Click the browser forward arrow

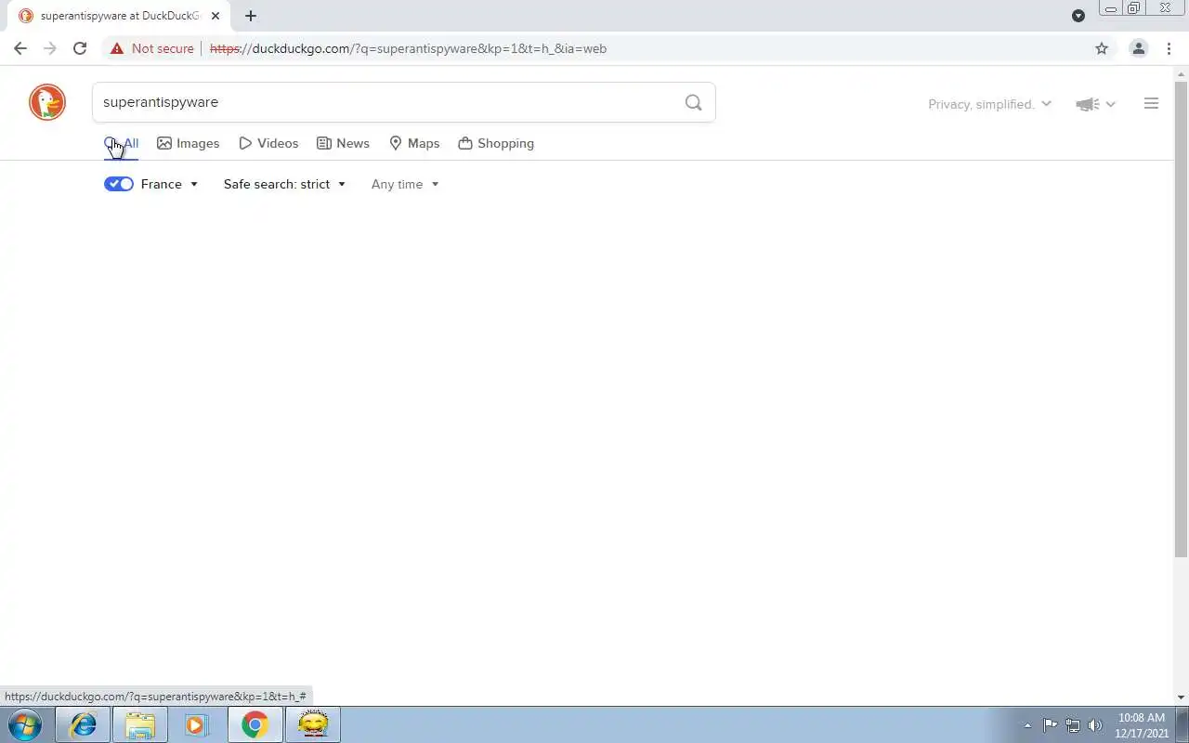[x=50, y=48]
